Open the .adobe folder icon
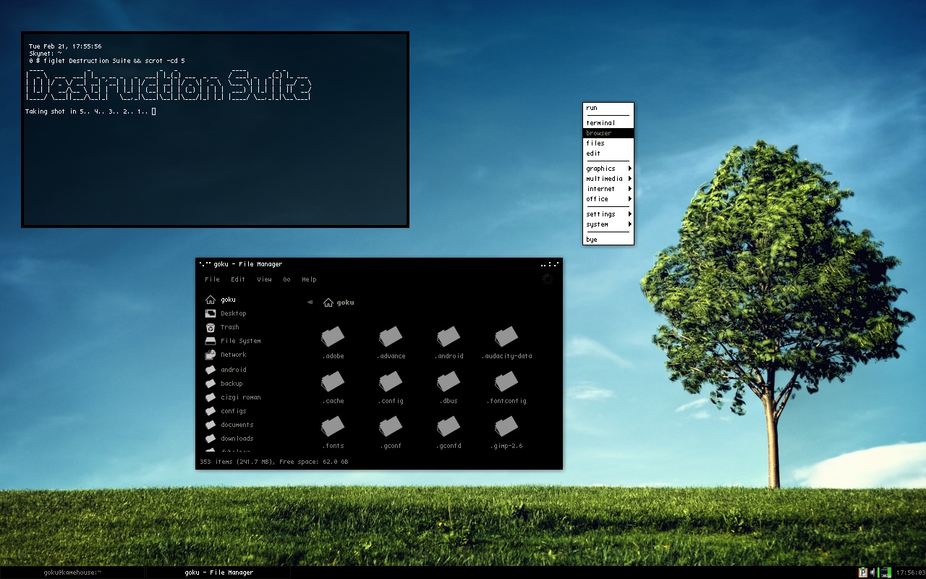This screenshot has height=579, width=926. pos(333,337)
